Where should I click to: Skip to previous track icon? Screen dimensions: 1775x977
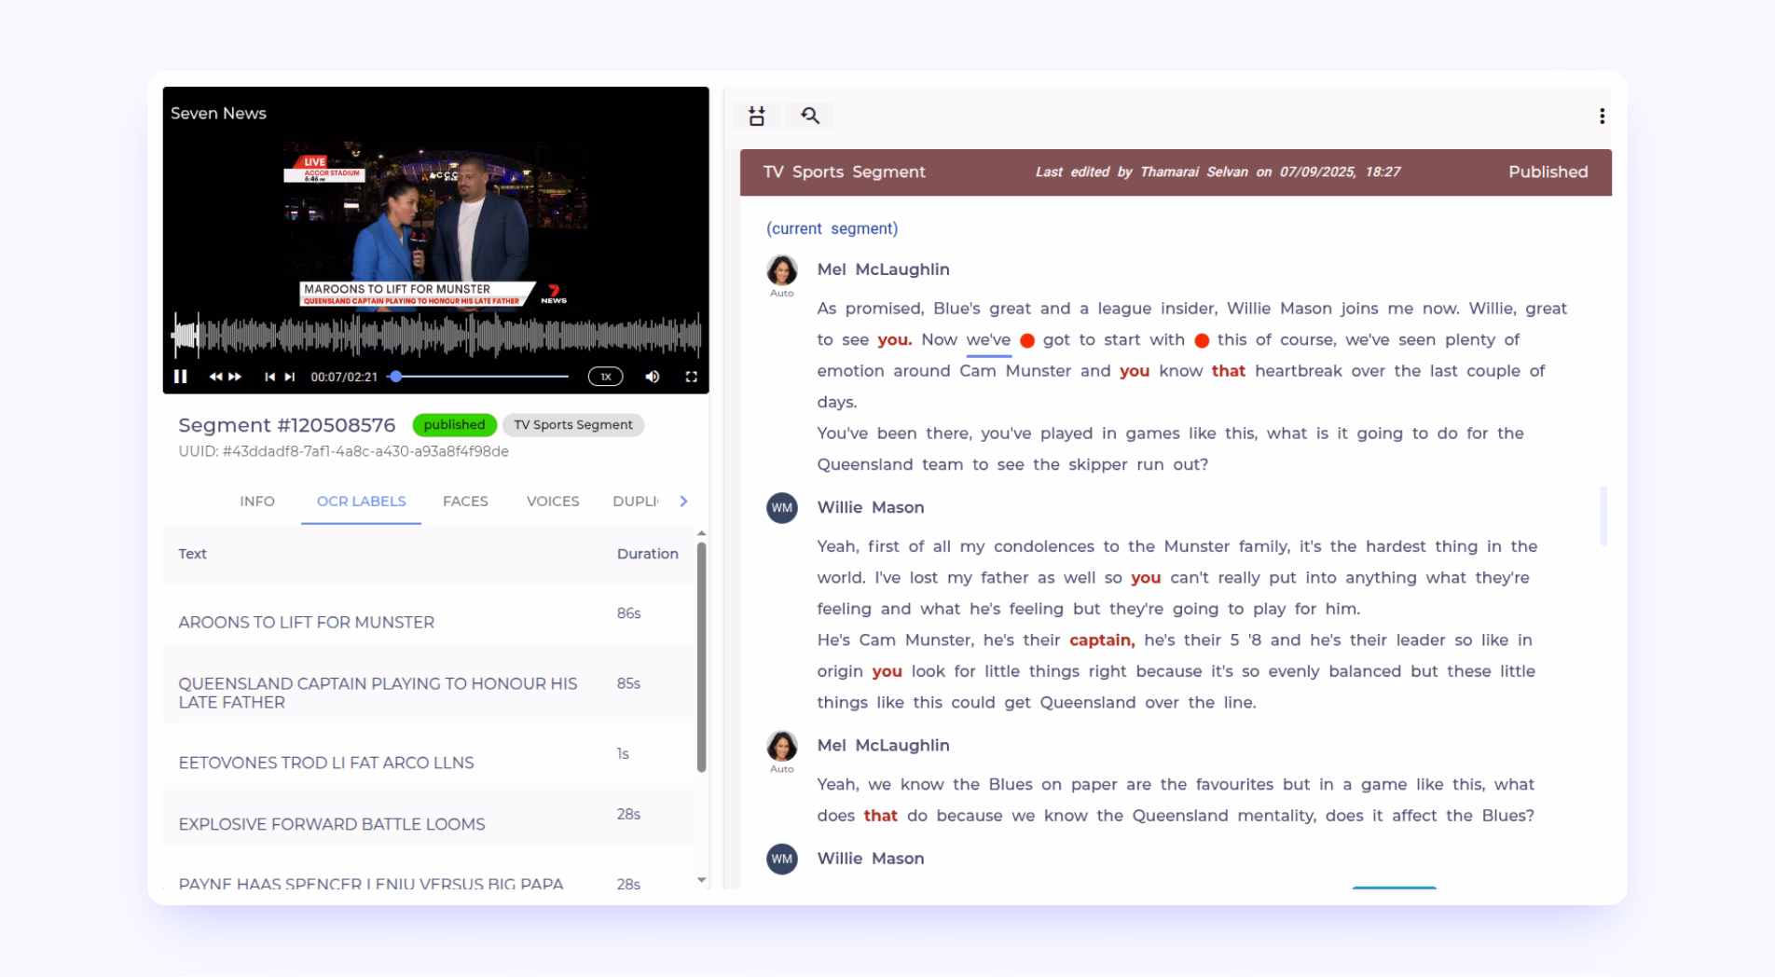[269, 377]
